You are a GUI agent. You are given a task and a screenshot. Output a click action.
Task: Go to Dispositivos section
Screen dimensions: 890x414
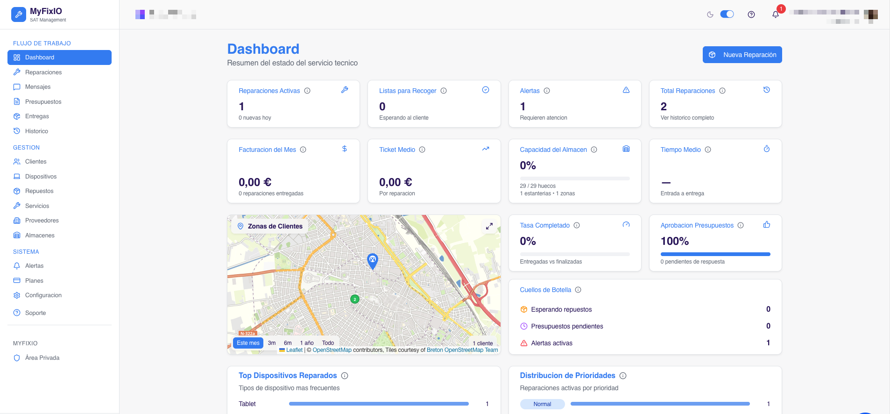point(59,176)
